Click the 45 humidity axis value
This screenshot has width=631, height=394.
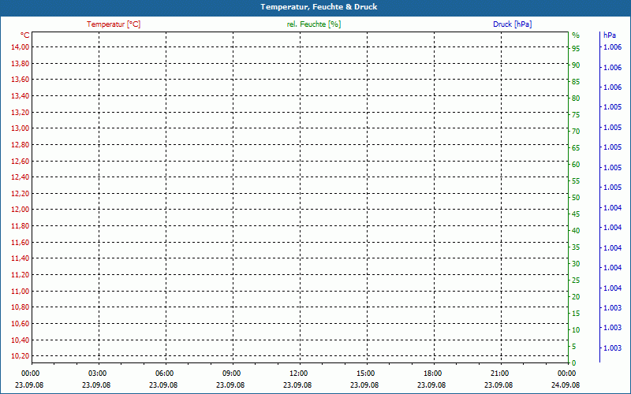576,214
